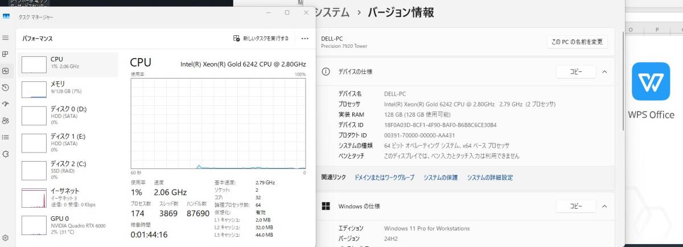Click the product ID 00391-70000-00000-AA431
Image resolution: width=683 pixels, height=247 pixels.
tap(419, 135)
